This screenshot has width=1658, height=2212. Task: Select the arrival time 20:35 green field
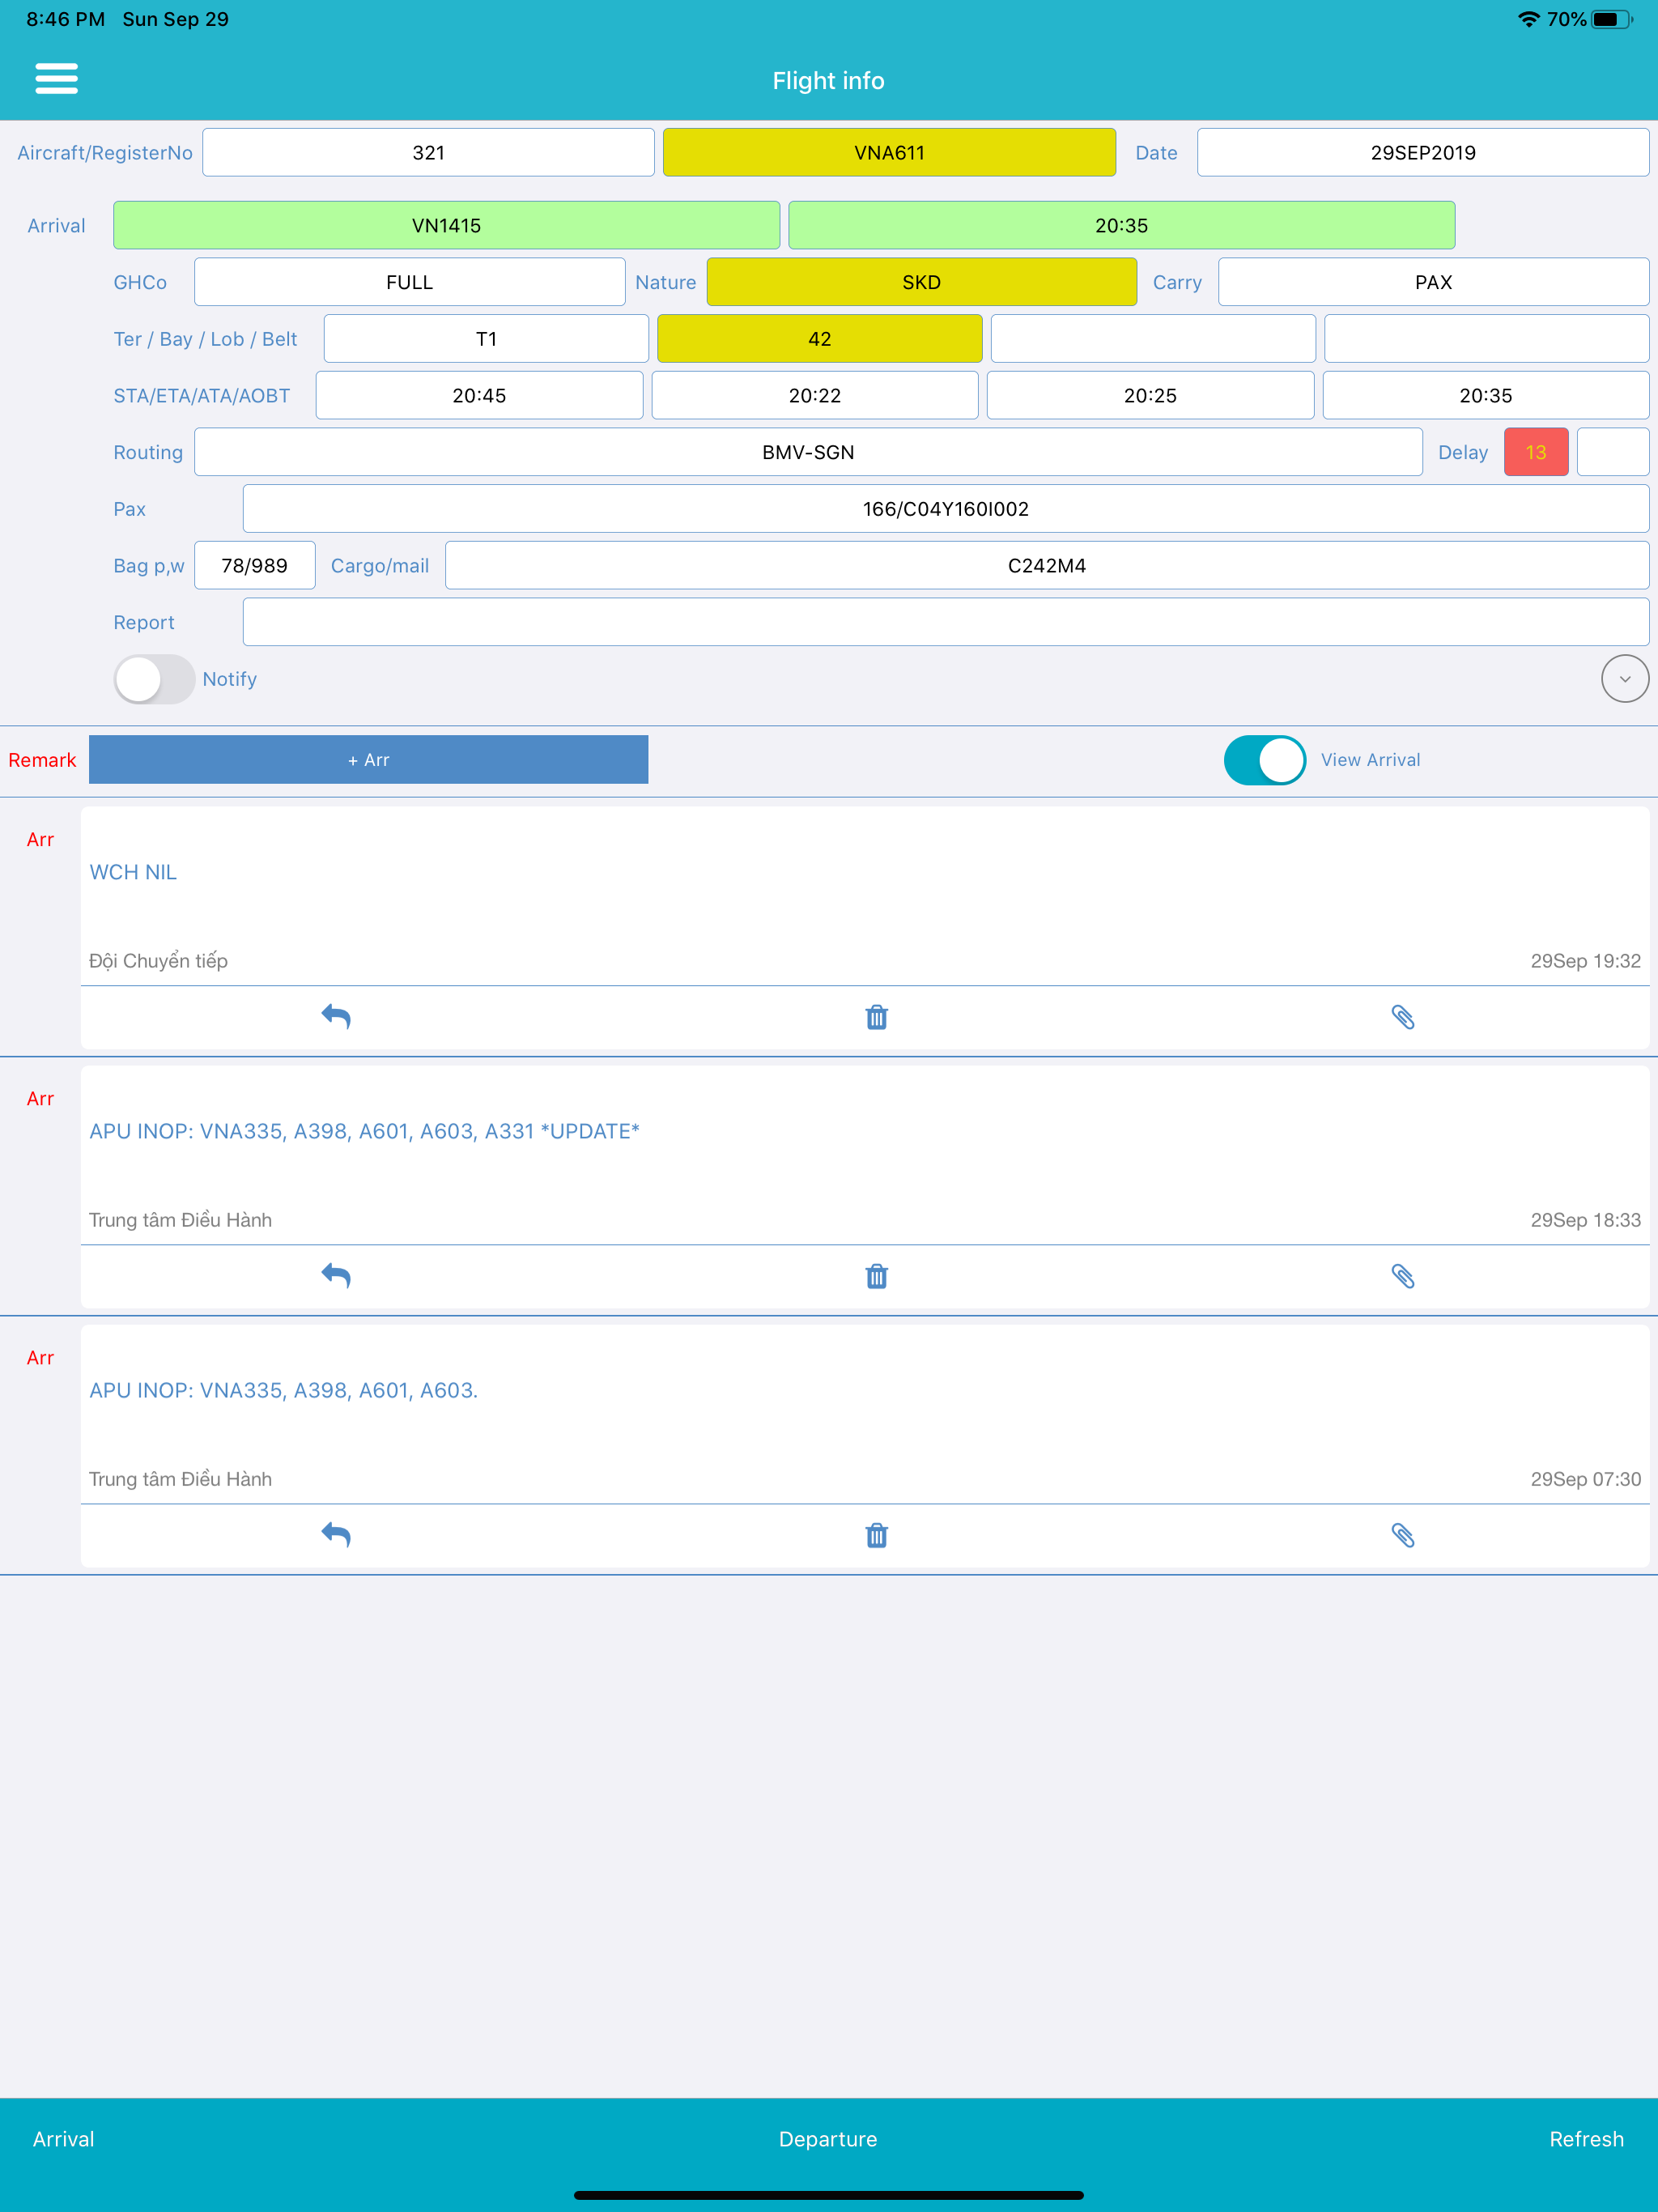[1121, 225]
